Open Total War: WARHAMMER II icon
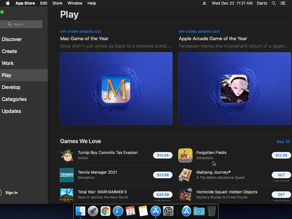Viewport: 292px width, 219px height. pos(67,195)
